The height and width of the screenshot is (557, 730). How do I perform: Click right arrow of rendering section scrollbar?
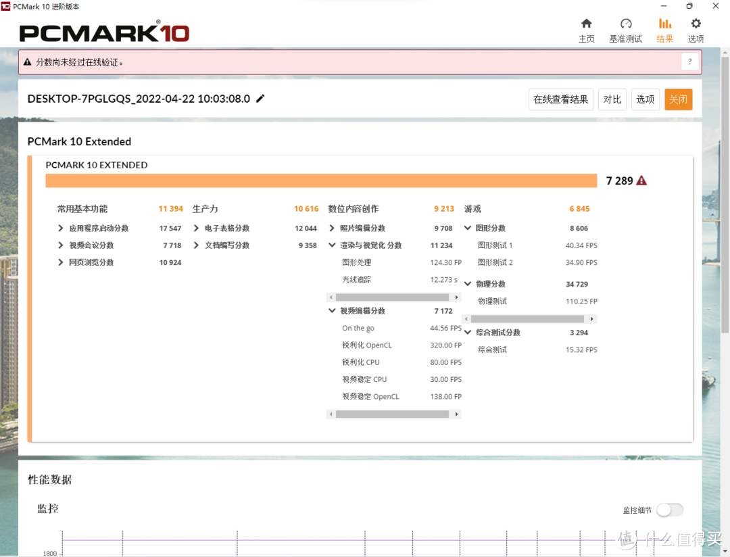coord(457,297)
